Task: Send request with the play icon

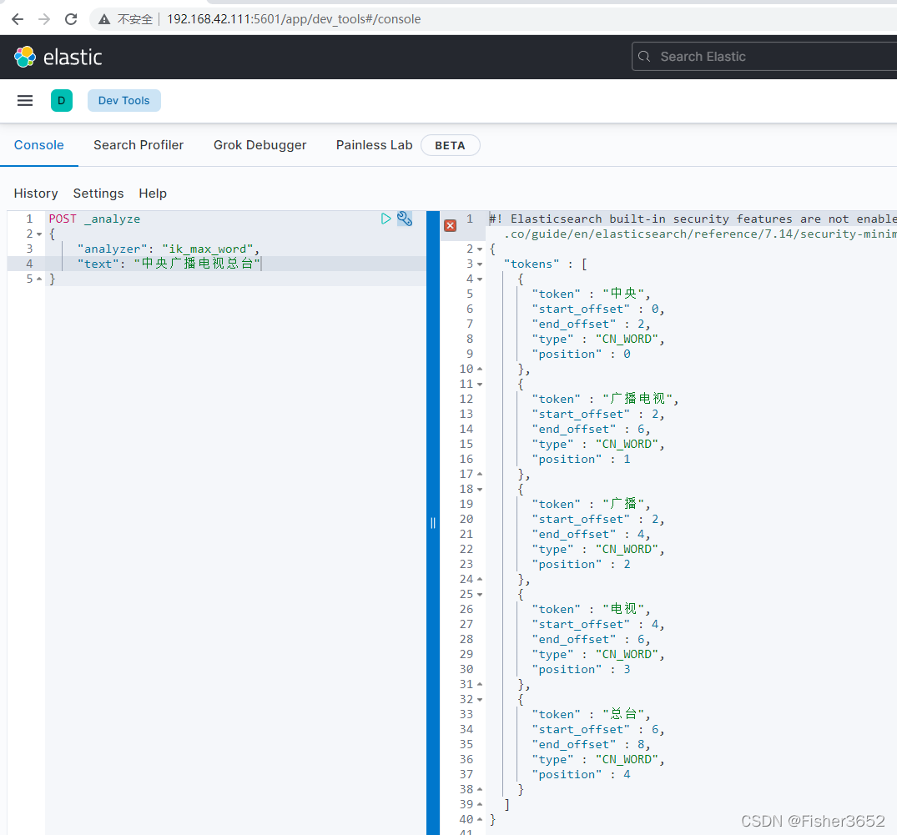Action: [386, 219]
